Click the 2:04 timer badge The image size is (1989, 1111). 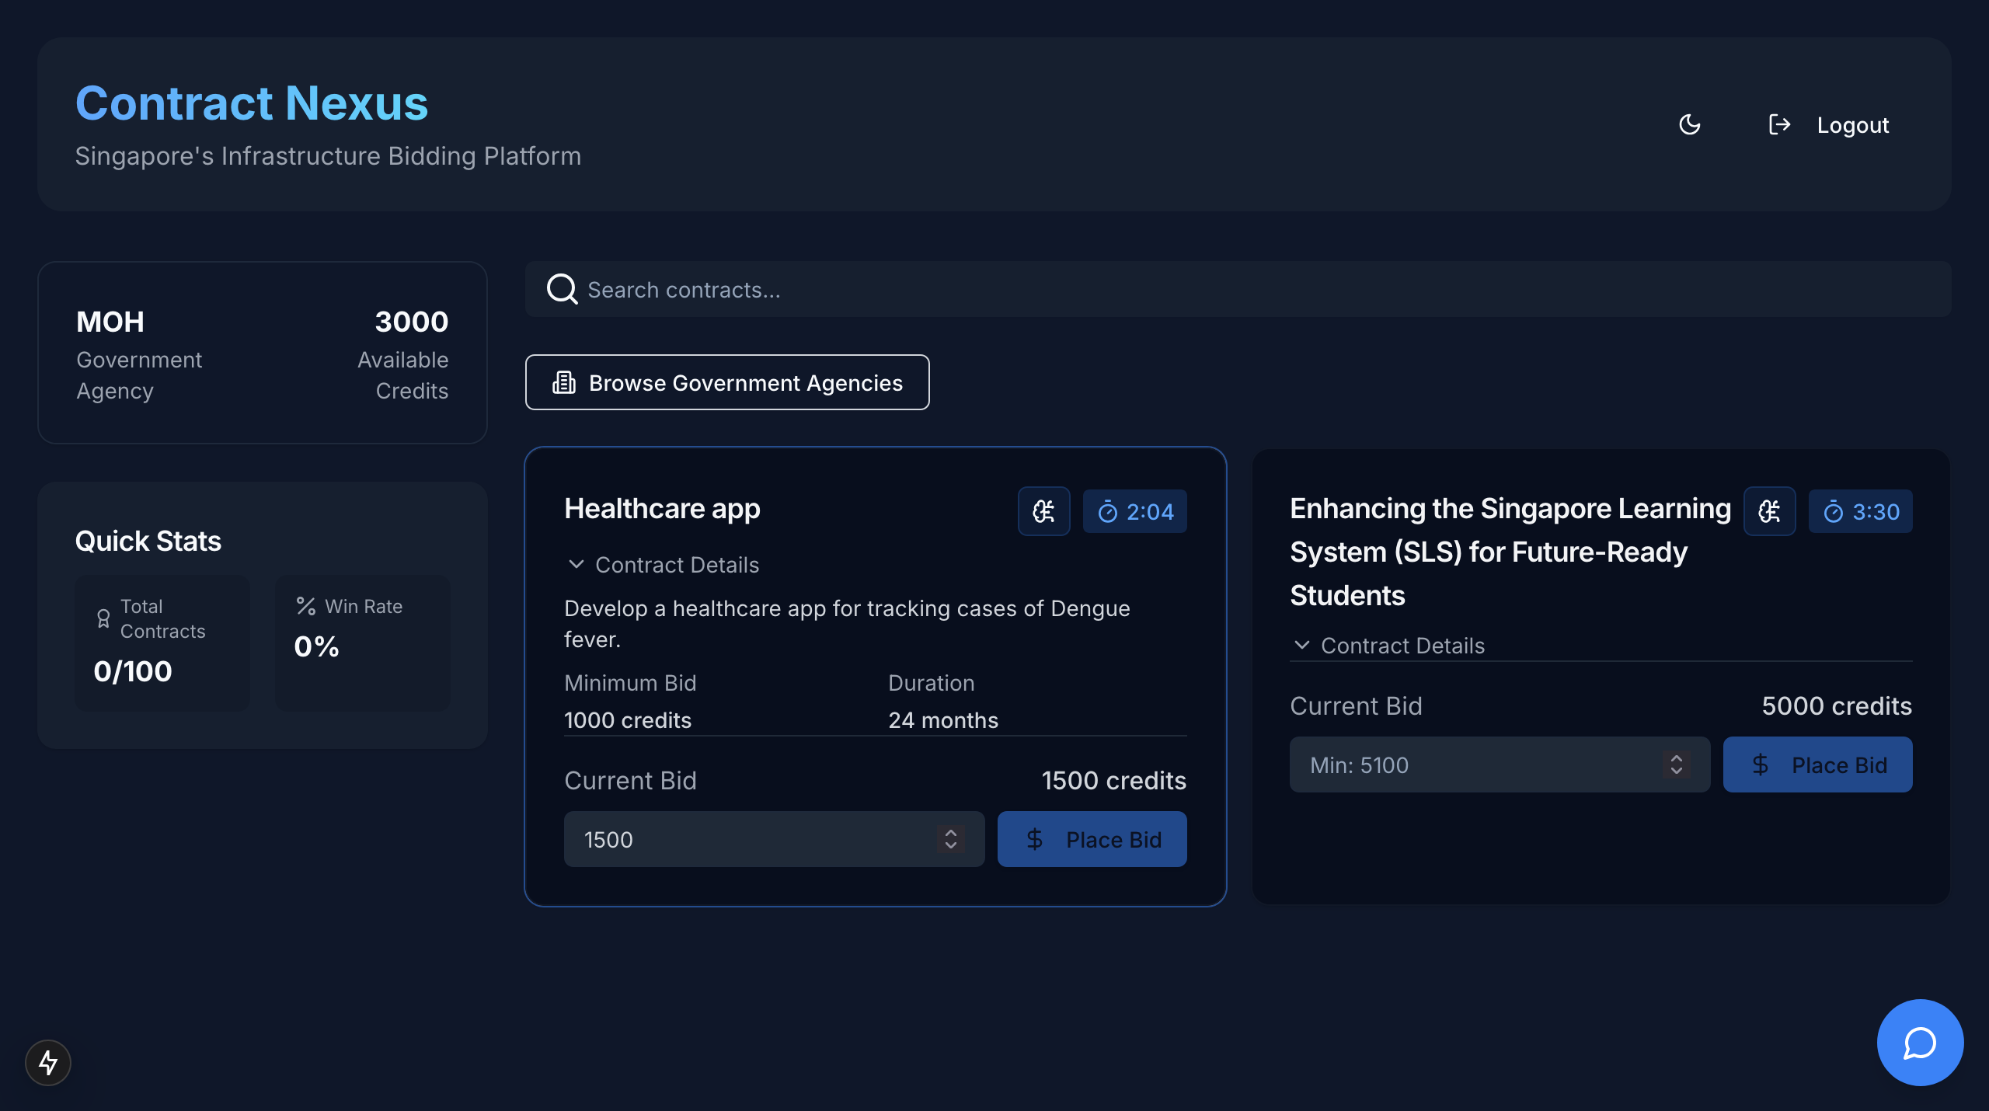pos(1134,511)
